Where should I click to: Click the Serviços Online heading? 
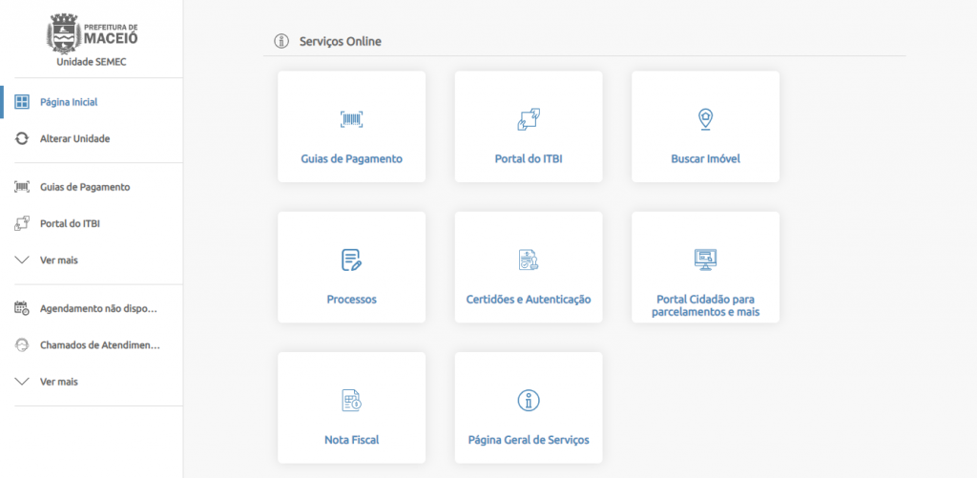(x=341, y=42)
